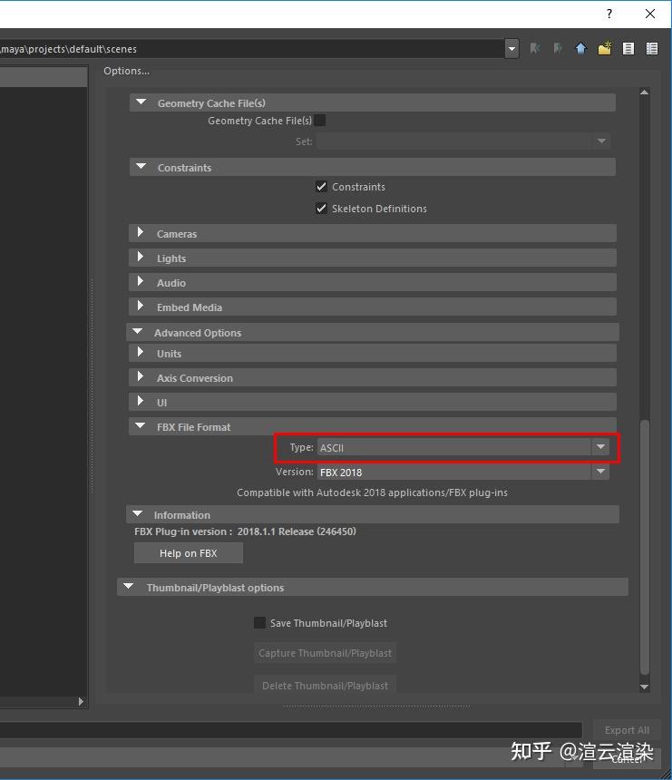Expand the UI section
The width and height of the screenshot is (672, 780).
click(141, 401)
